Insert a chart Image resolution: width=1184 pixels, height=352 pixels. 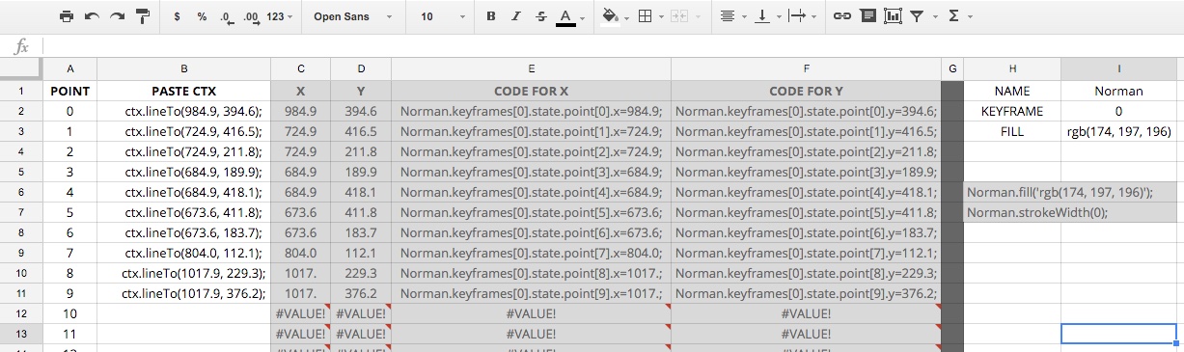(893, 16)
